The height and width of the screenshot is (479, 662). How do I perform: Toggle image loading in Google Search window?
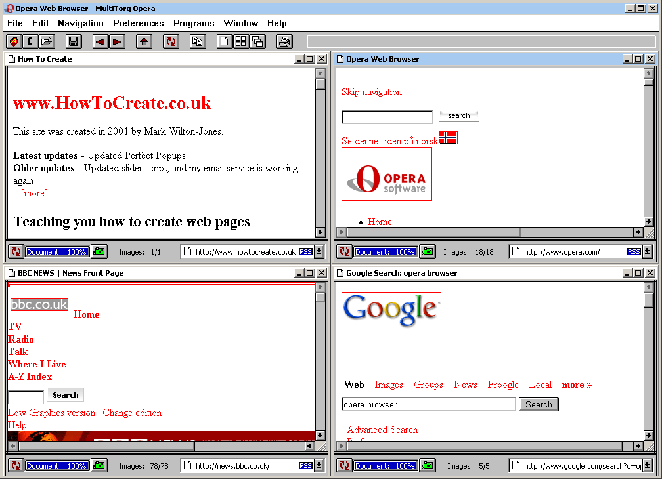tap(428, 465)
